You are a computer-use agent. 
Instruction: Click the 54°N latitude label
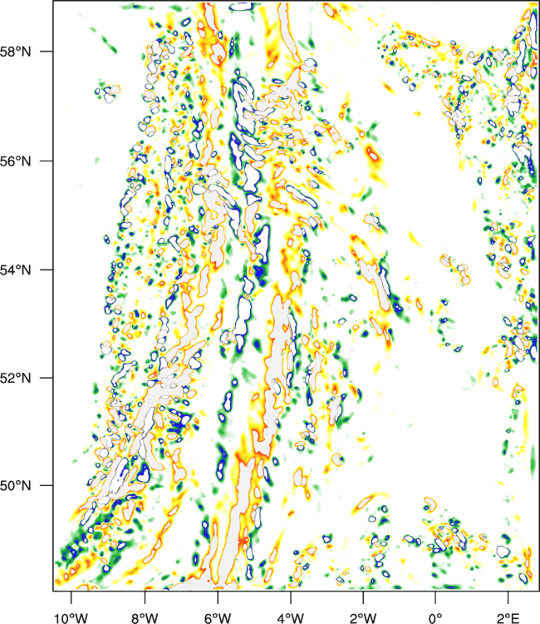[x=16, y=270]
